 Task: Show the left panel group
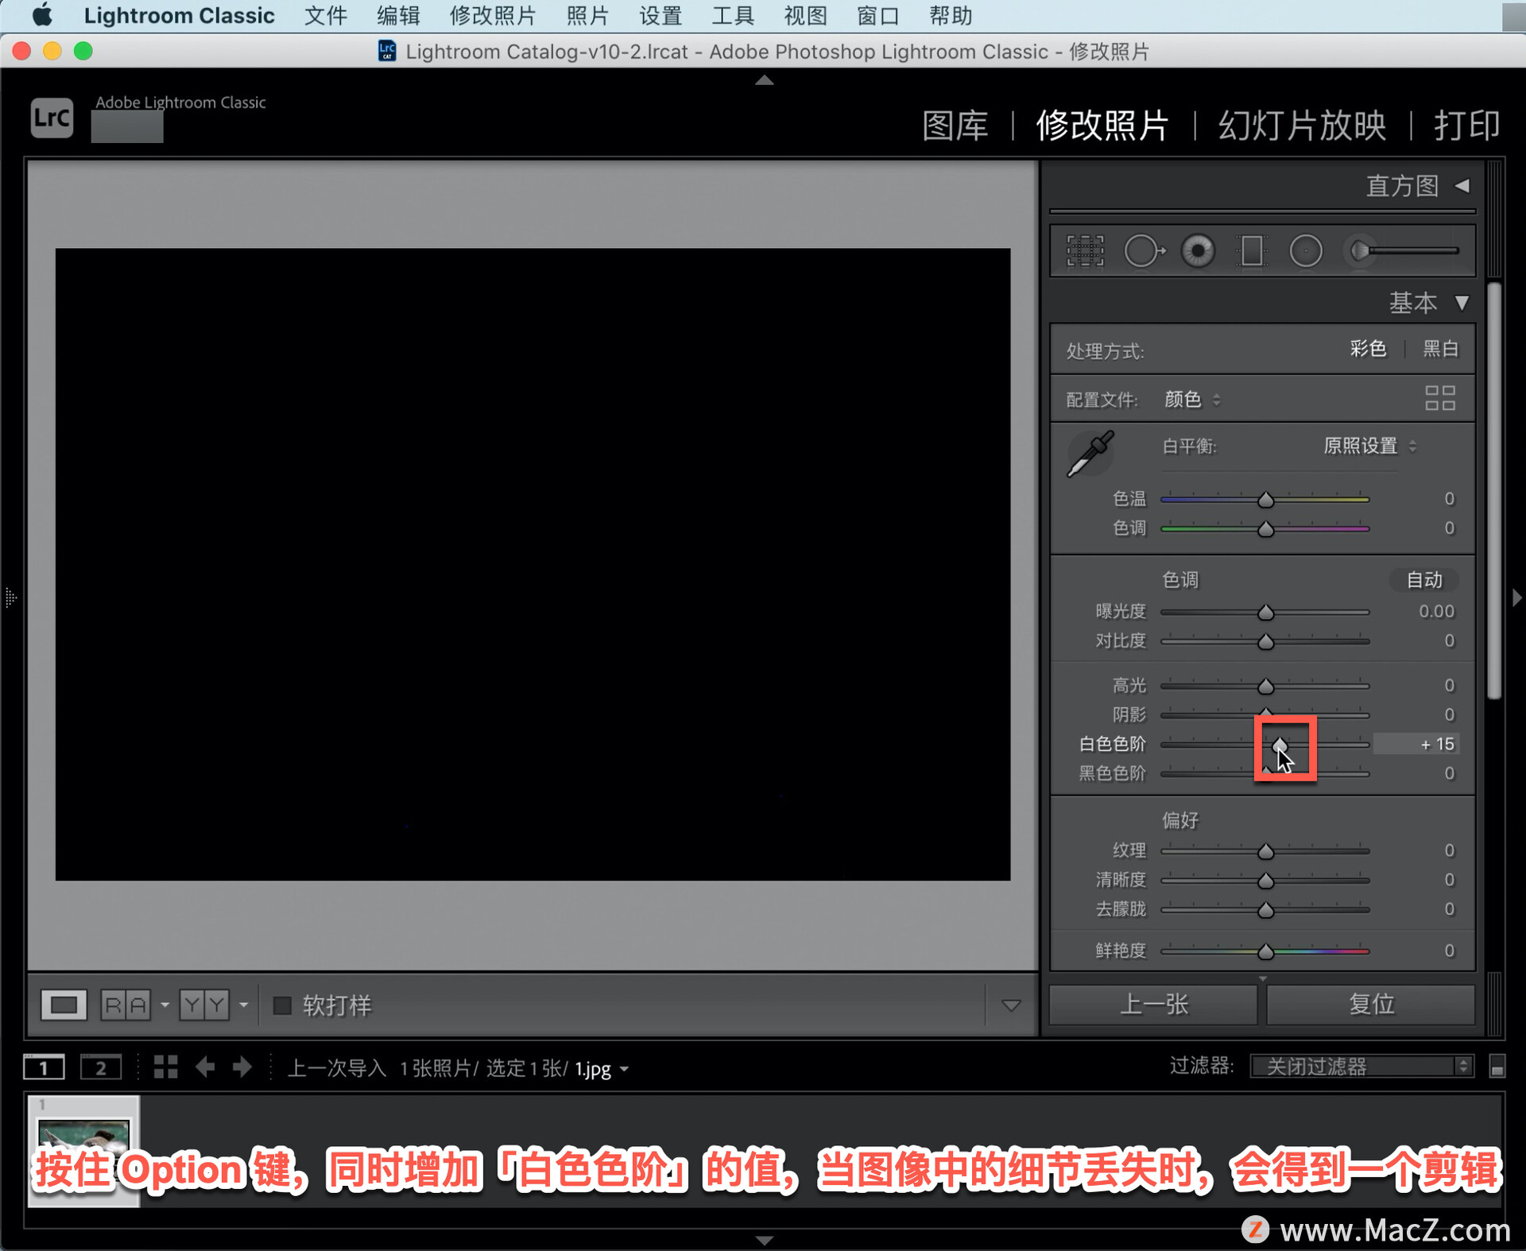point(10,598)
